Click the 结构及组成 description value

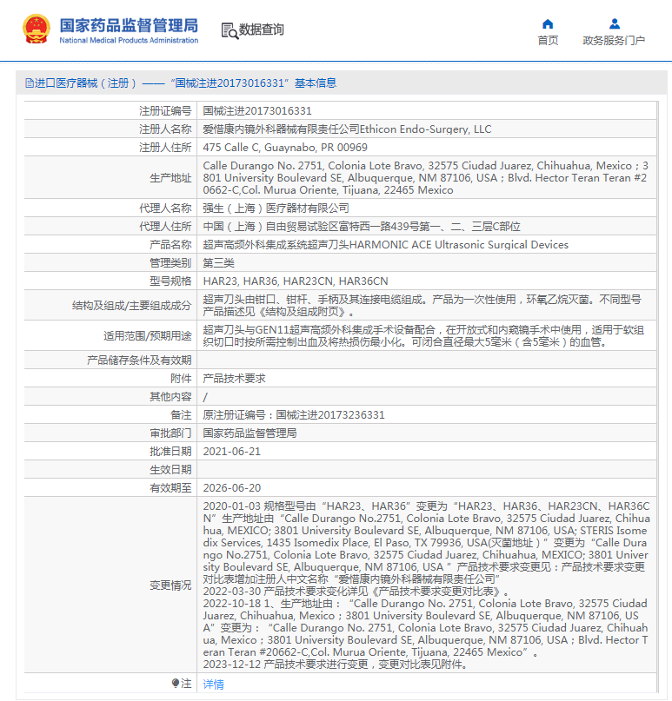pos(422,306)
